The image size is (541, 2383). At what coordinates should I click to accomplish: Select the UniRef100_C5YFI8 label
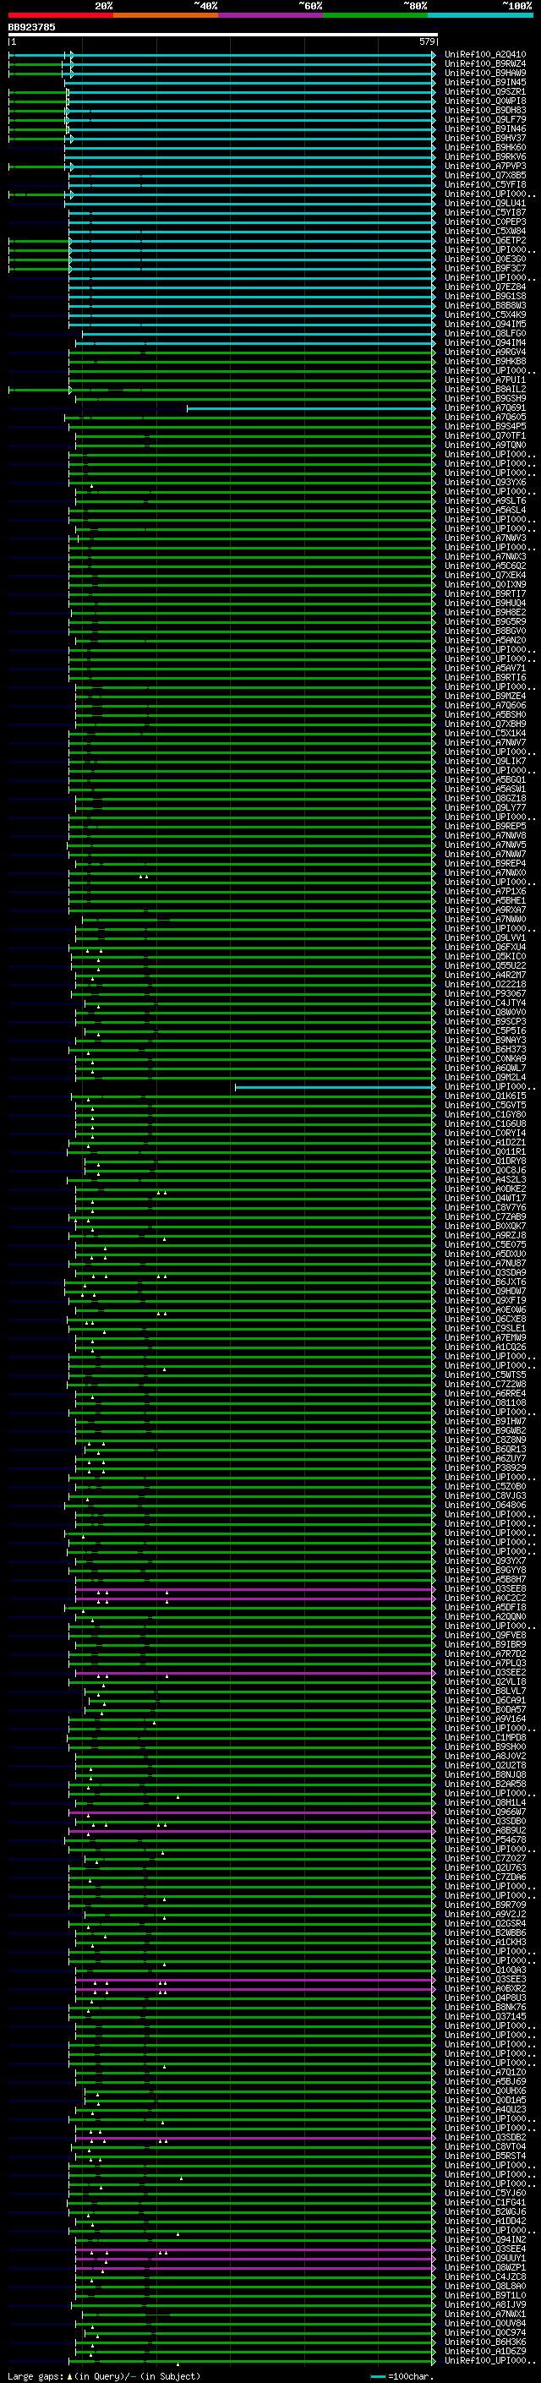485,184
